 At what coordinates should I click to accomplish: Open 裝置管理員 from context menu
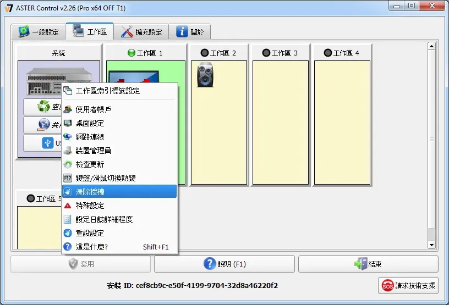point(119,151)
